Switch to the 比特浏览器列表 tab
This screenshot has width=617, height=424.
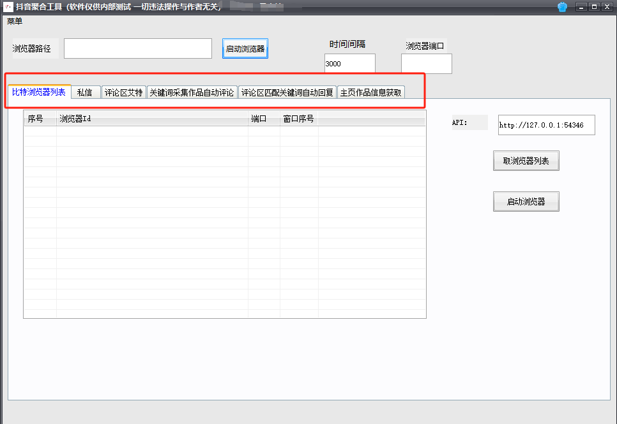tap(39, 92)
